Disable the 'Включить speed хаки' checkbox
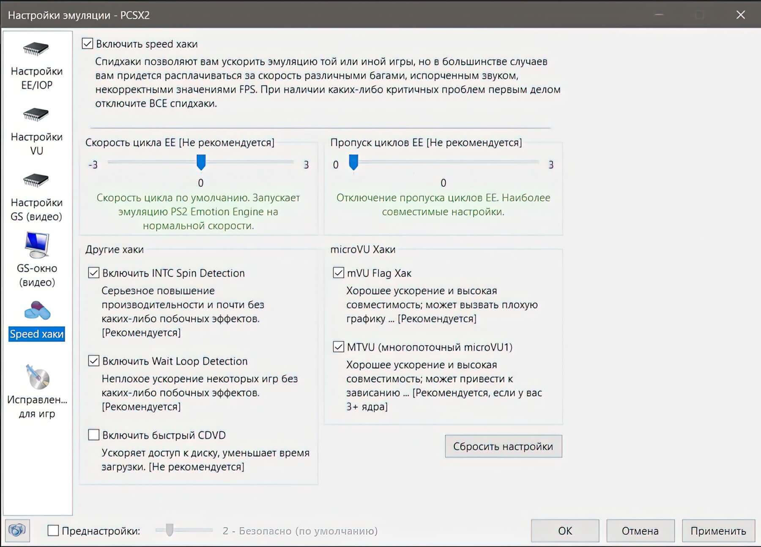The height and width of the screenshot is (547, 761). point(88,44)
